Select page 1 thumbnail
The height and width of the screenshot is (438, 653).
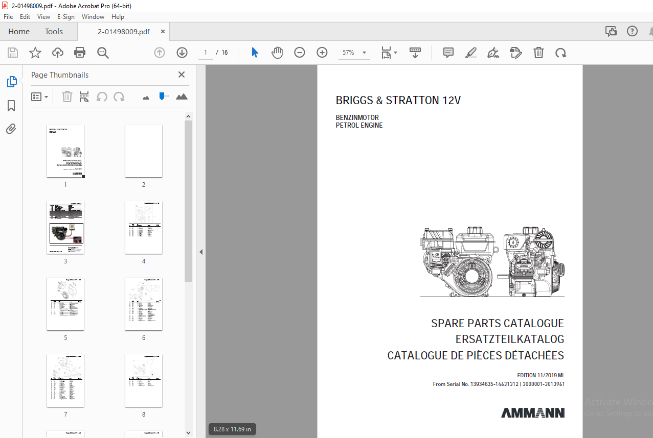65,151
